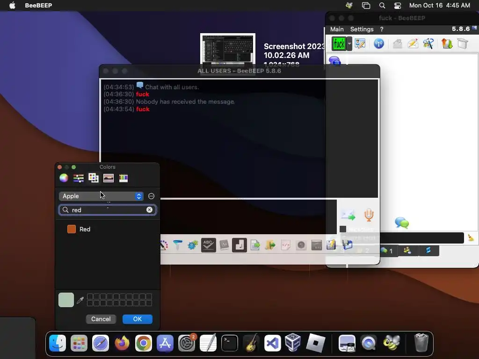
Task: Click the send file document icon
Action: (x=255, y=245)
